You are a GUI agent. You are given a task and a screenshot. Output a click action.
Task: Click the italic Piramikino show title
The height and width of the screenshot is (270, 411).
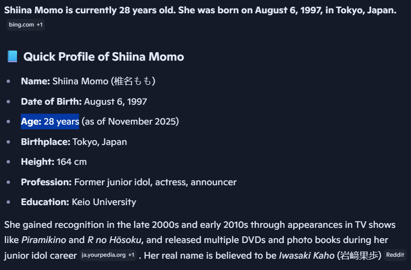[x=44, y=240]
